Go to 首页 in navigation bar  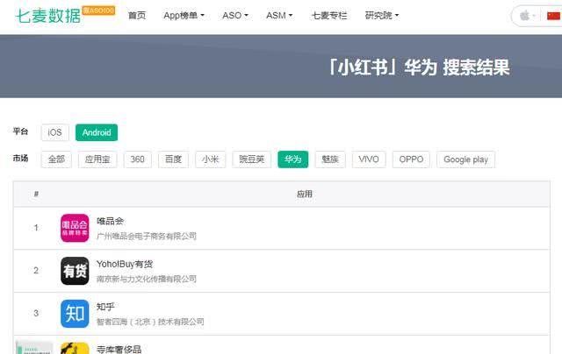(x=137, y=16)
